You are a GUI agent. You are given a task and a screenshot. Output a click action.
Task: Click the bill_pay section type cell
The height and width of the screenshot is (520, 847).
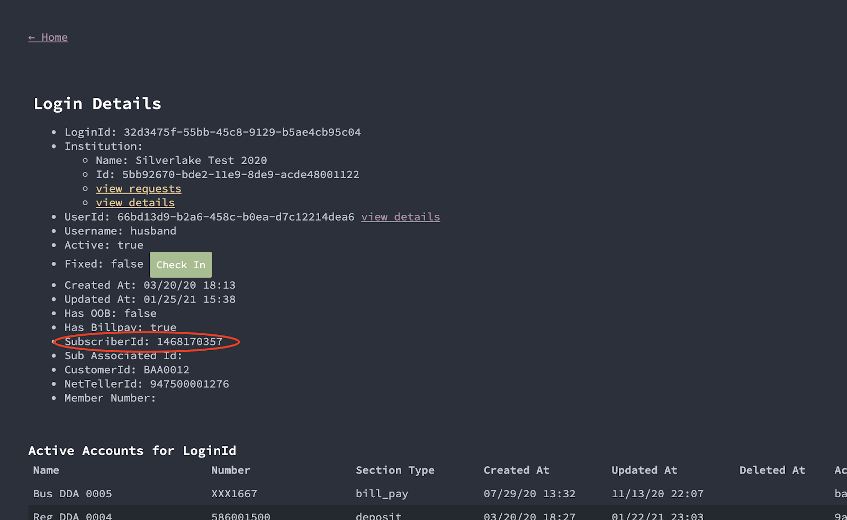pyautogui.click(x=382, y=494)
